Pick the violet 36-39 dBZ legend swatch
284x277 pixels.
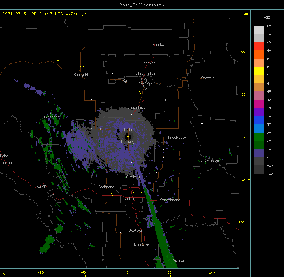pos(259,112)
